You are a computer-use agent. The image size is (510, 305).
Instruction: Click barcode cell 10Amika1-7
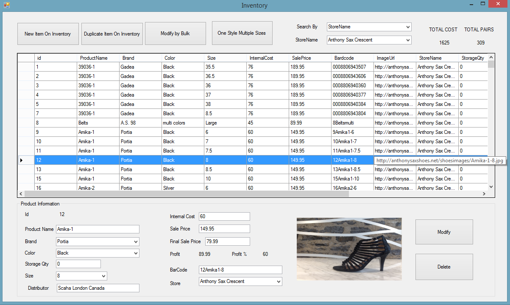(352, 141)
